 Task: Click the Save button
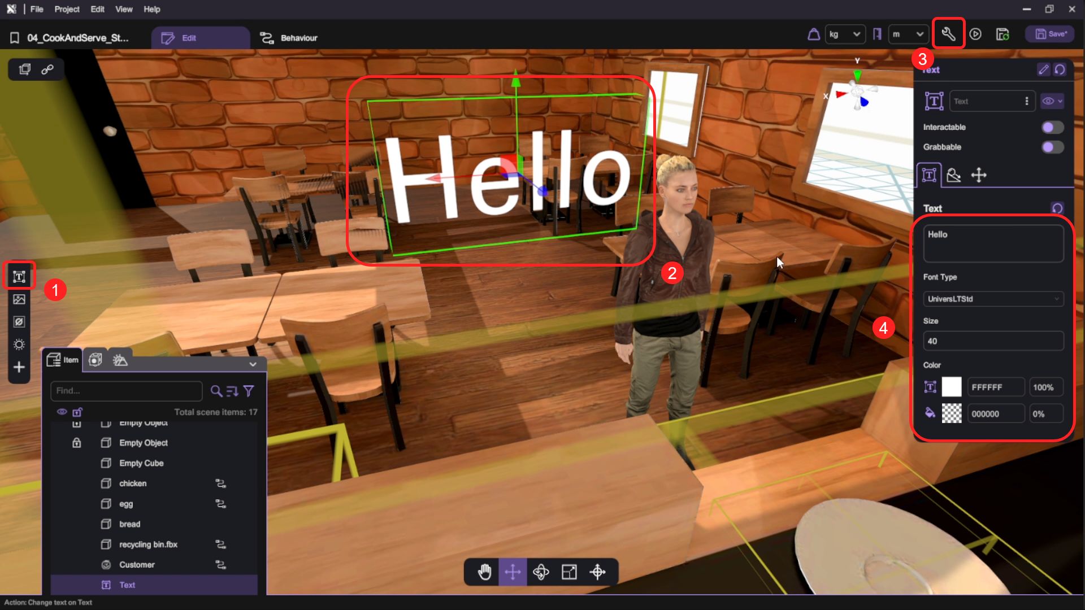click(1051, 34)
